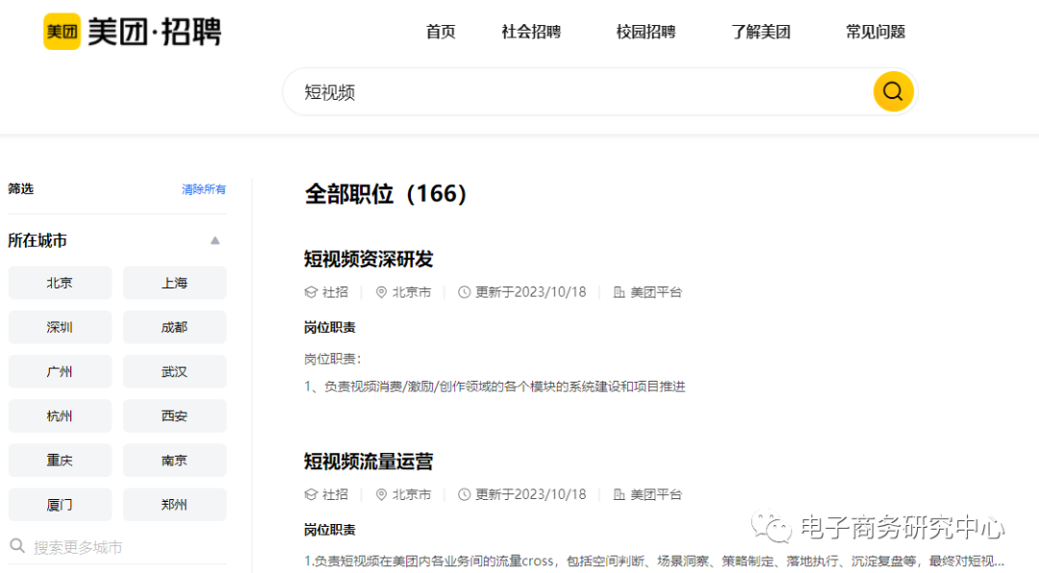
Task: Click the yellow search magnifier button
Action: click(x=893, y=91)
